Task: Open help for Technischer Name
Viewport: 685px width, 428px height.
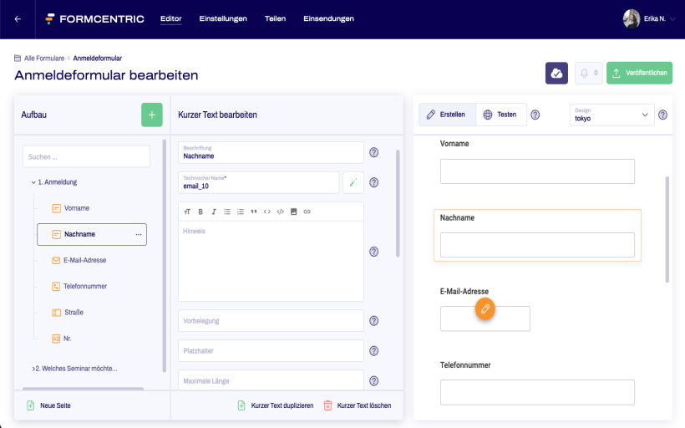Action: coord(374,182)
